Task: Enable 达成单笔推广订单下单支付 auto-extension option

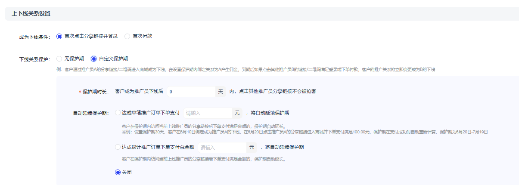Action: [118, 113]
